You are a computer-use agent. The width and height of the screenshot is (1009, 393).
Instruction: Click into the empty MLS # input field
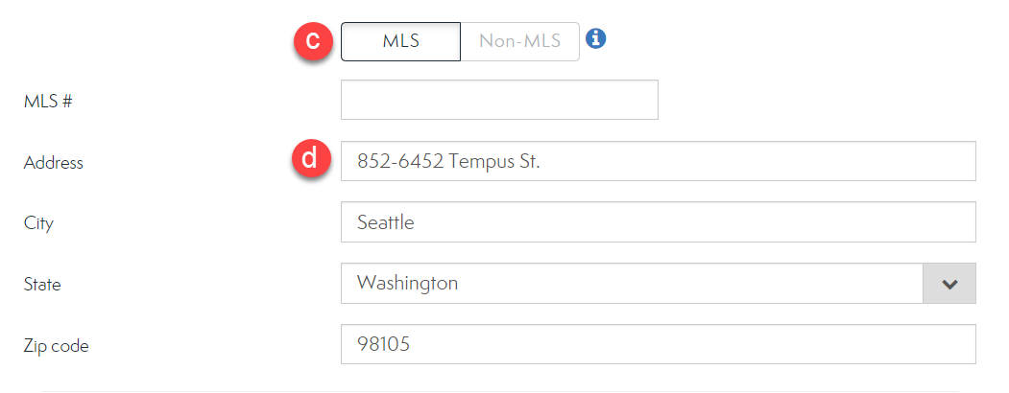pos(499,100)
